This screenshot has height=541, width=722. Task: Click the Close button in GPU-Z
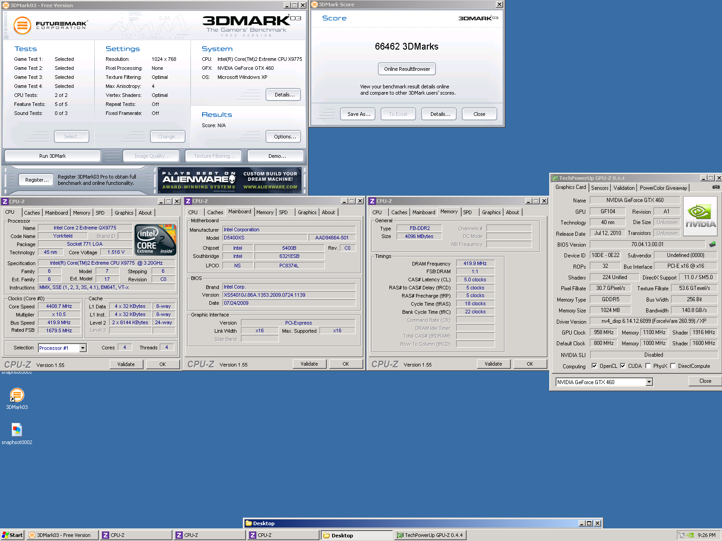pos(705,381)
